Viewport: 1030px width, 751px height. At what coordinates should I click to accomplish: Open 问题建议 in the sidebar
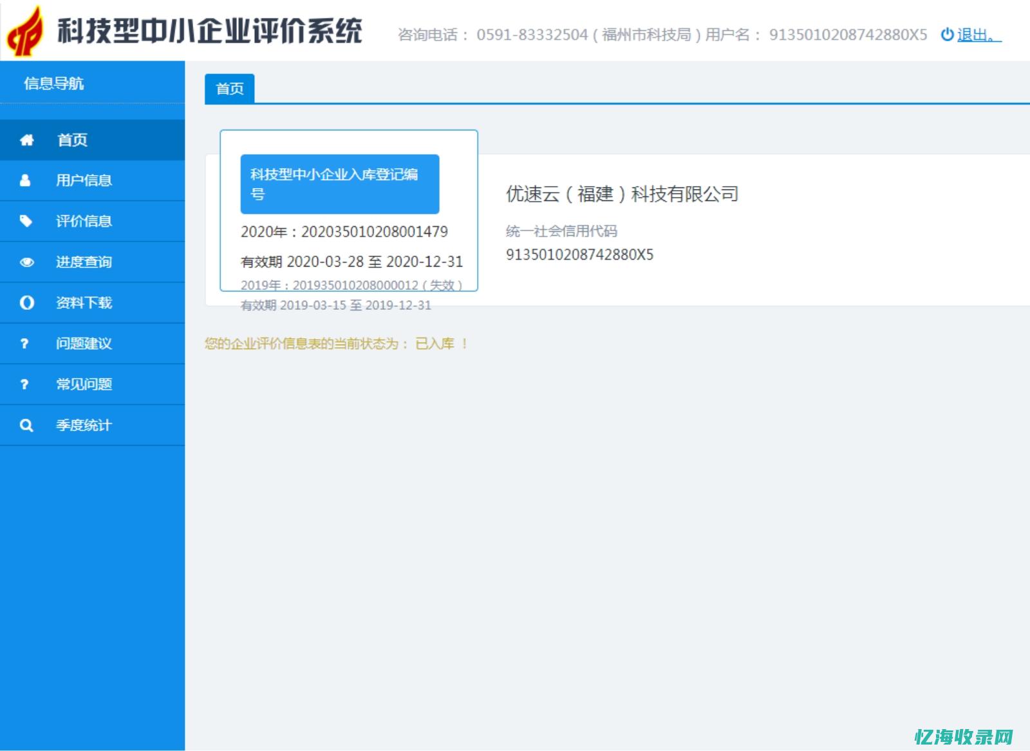93,343
